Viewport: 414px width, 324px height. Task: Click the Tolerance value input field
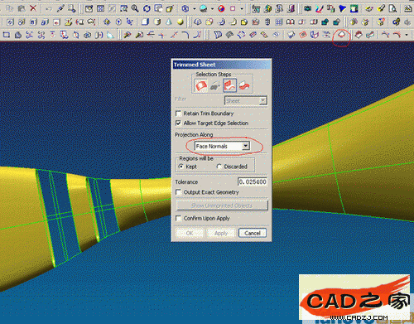253,181
